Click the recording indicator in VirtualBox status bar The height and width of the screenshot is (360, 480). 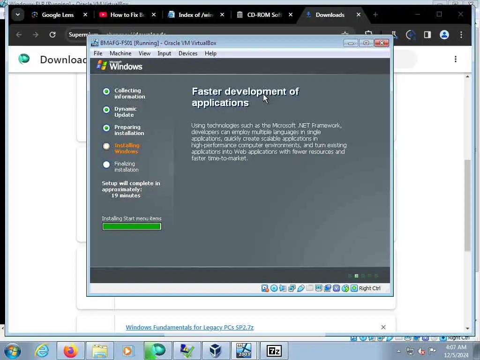coord(327,288)
